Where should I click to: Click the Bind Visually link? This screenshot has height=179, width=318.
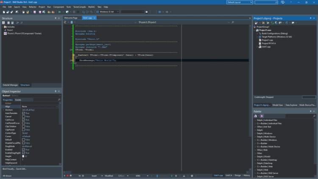tap(8, 169)
